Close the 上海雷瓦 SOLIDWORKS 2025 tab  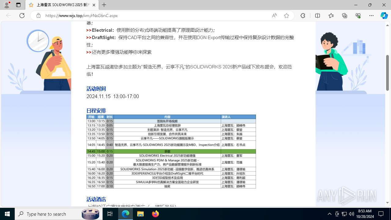click(94, 5)
